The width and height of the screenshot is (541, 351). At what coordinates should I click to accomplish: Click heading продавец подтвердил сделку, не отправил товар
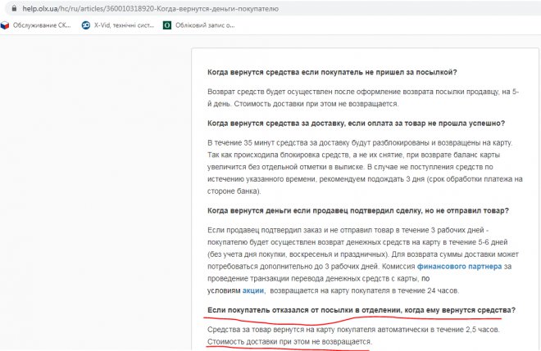357,210
